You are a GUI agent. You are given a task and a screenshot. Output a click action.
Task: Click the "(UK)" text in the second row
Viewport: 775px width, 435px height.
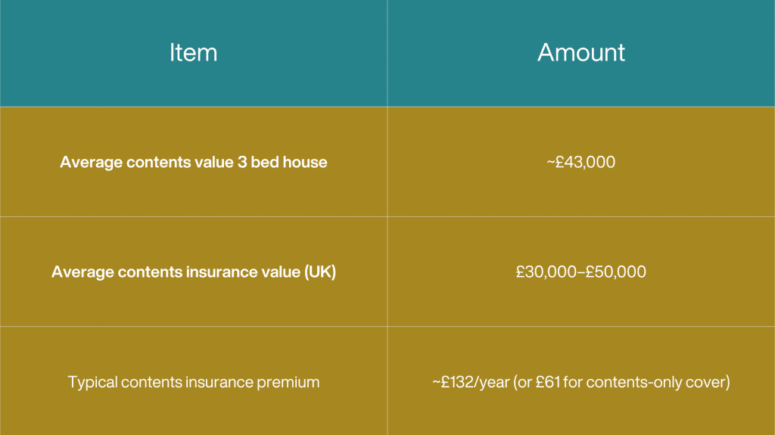[x=320, y=272]
